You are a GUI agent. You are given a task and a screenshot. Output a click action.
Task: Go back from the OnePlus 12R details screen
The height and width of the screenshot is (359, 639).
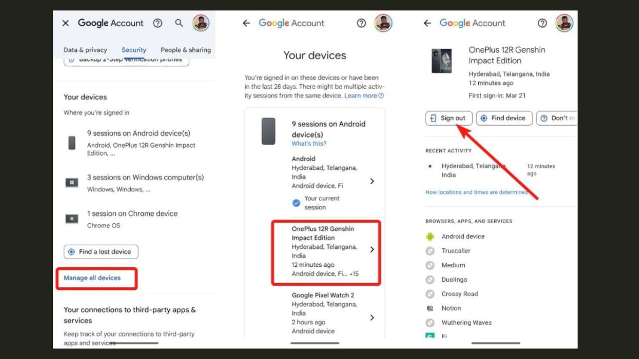[427, 23]
